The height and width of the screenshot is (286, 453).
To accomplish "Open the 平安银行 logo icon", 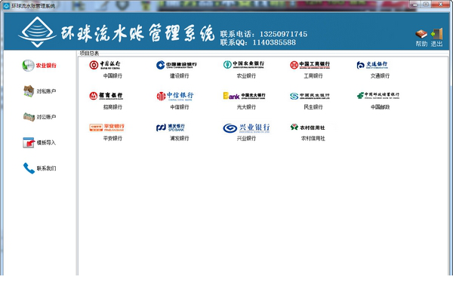I will pyautogui.click(x=106, y=128).
